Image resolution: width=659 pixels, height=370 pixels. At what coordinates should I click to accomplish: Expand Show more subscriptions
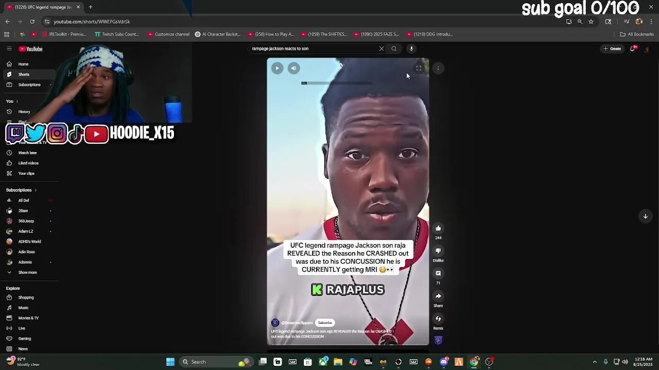28,272
